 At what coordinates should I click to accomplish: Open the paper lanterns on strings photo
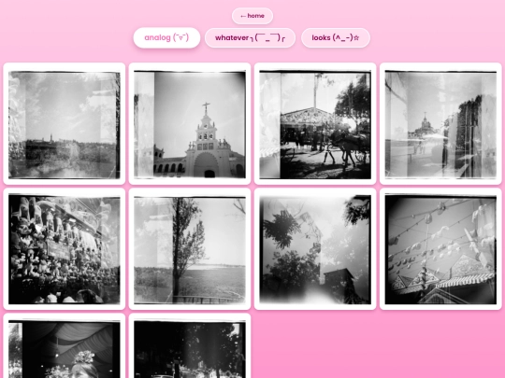tap(440, 249)
